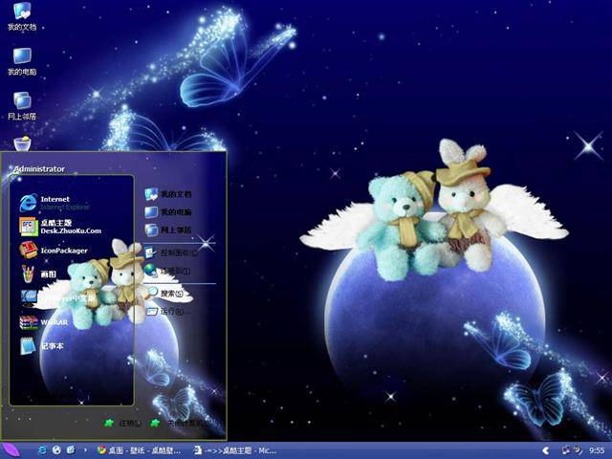Open the 画图 paint program
Image resolution: width=612 pixels, height=459 pixels.
tap(38, 274)
